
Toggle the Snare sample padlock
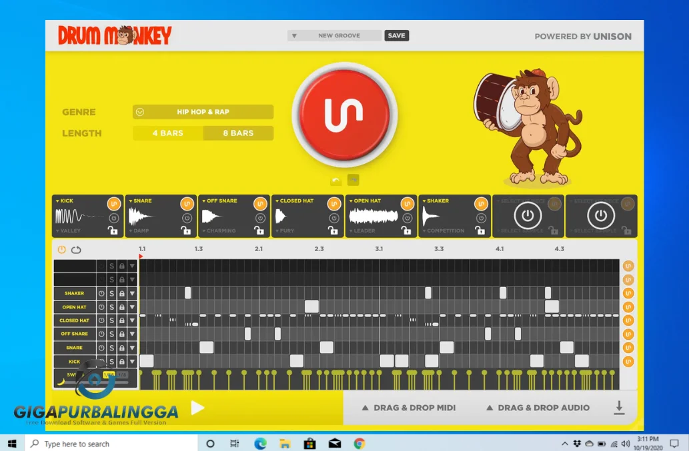pos(186,230)
